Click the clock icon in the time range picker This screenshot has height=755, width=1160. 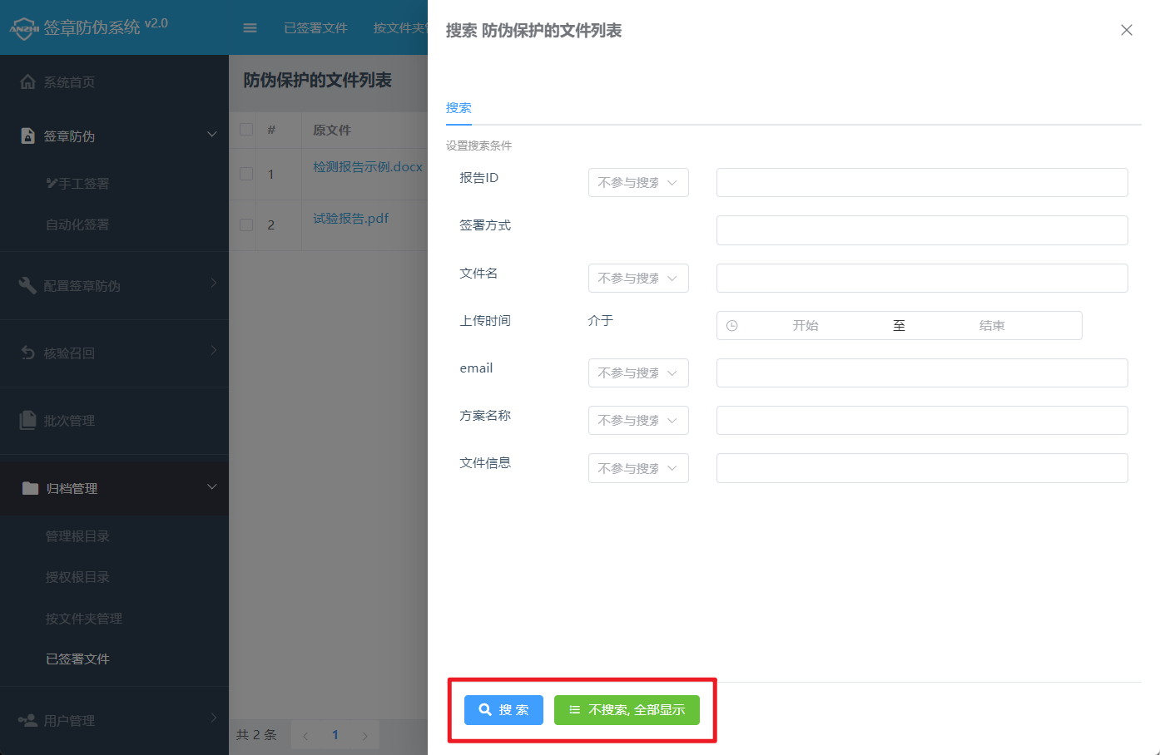732,325
